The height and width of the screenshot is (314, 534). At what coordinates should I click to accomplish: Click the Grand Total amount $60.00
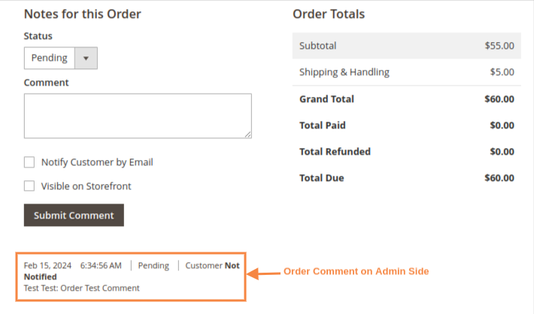[x=499, y=99]
